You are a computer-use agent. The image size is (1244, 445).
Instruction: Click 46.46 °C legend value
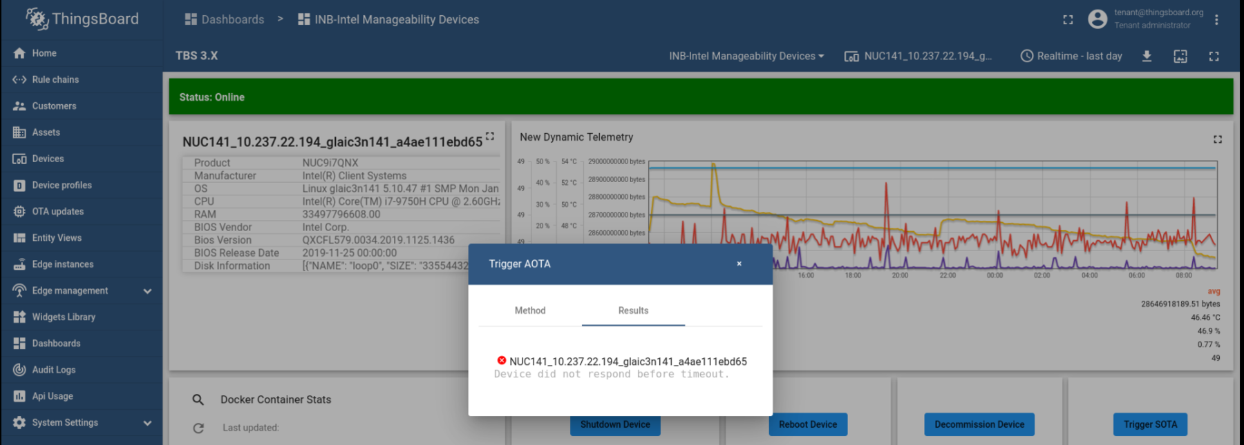1205,318
